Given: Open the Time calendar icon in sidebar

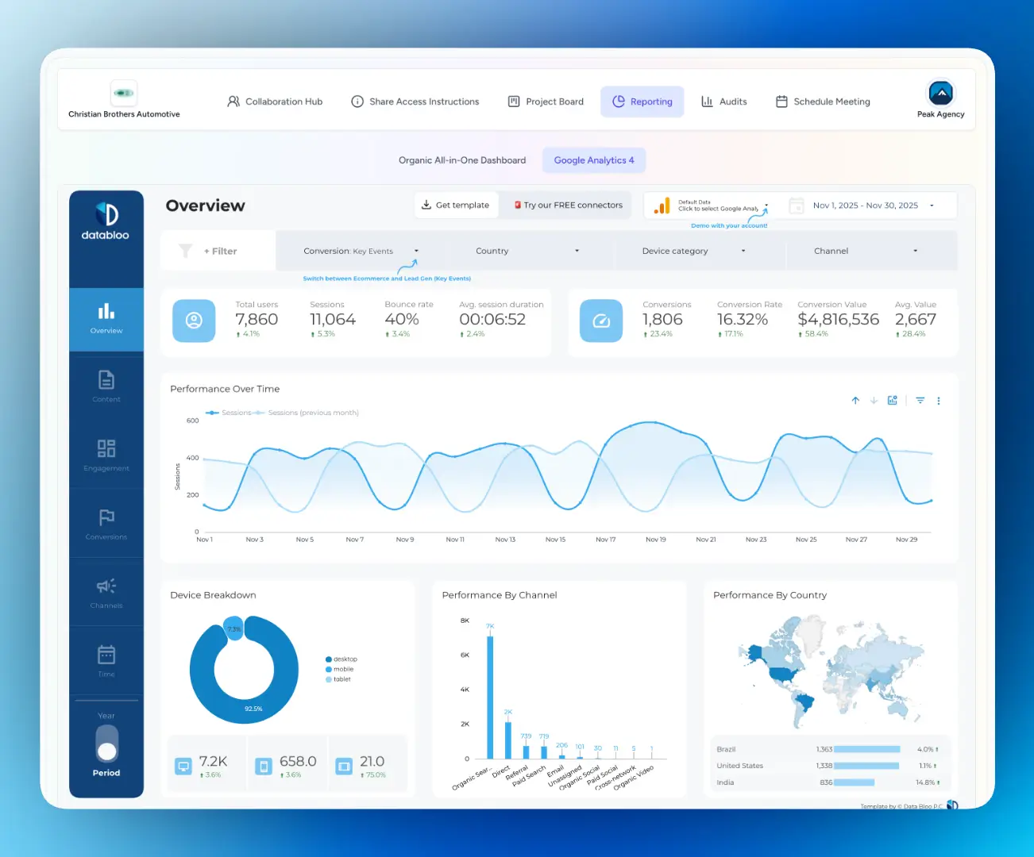Looking at the screenshot, I should [x=106, y=660].
